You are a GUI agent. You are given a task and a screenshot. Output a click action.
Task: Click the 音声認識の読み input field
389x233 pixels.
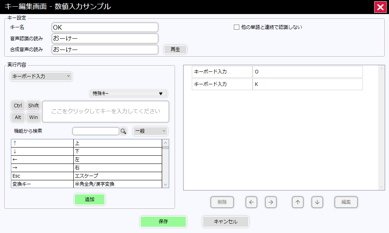(x=105, y=38)
